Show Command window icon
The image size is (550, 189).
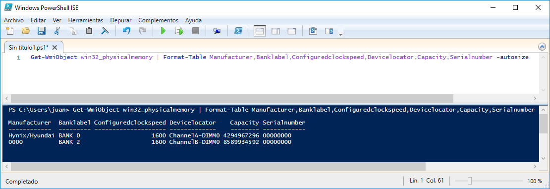click(313, 31)
